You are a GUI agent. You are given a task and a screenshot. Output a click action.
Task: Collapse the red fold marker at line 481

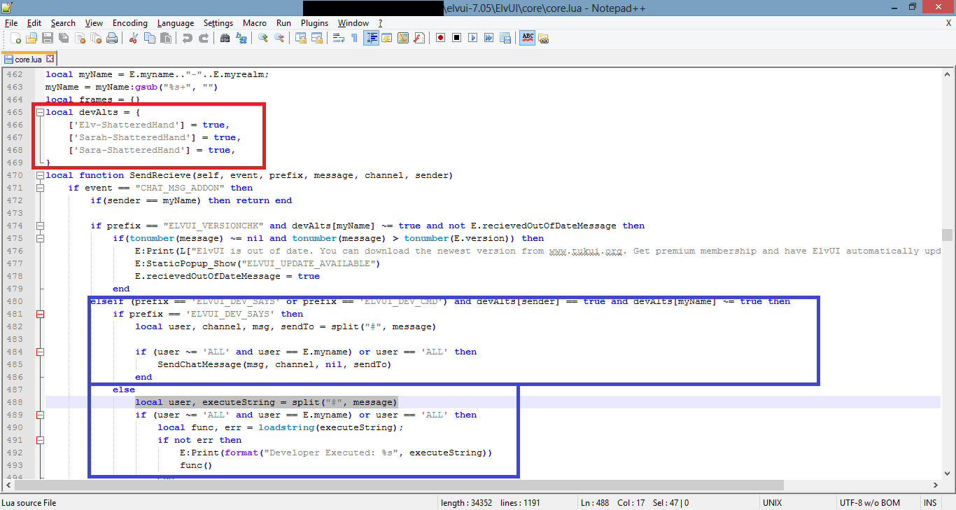click(x=40, y=315)
